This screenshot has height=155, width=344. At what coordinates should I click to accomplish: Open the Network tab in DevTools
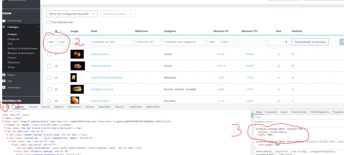pyautogui.click(x=59, y=107)
